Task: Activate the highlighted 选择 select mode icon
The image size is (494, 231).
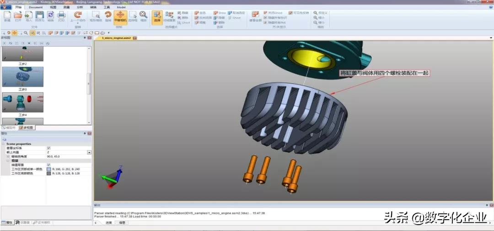Action: tap(157, 17)
